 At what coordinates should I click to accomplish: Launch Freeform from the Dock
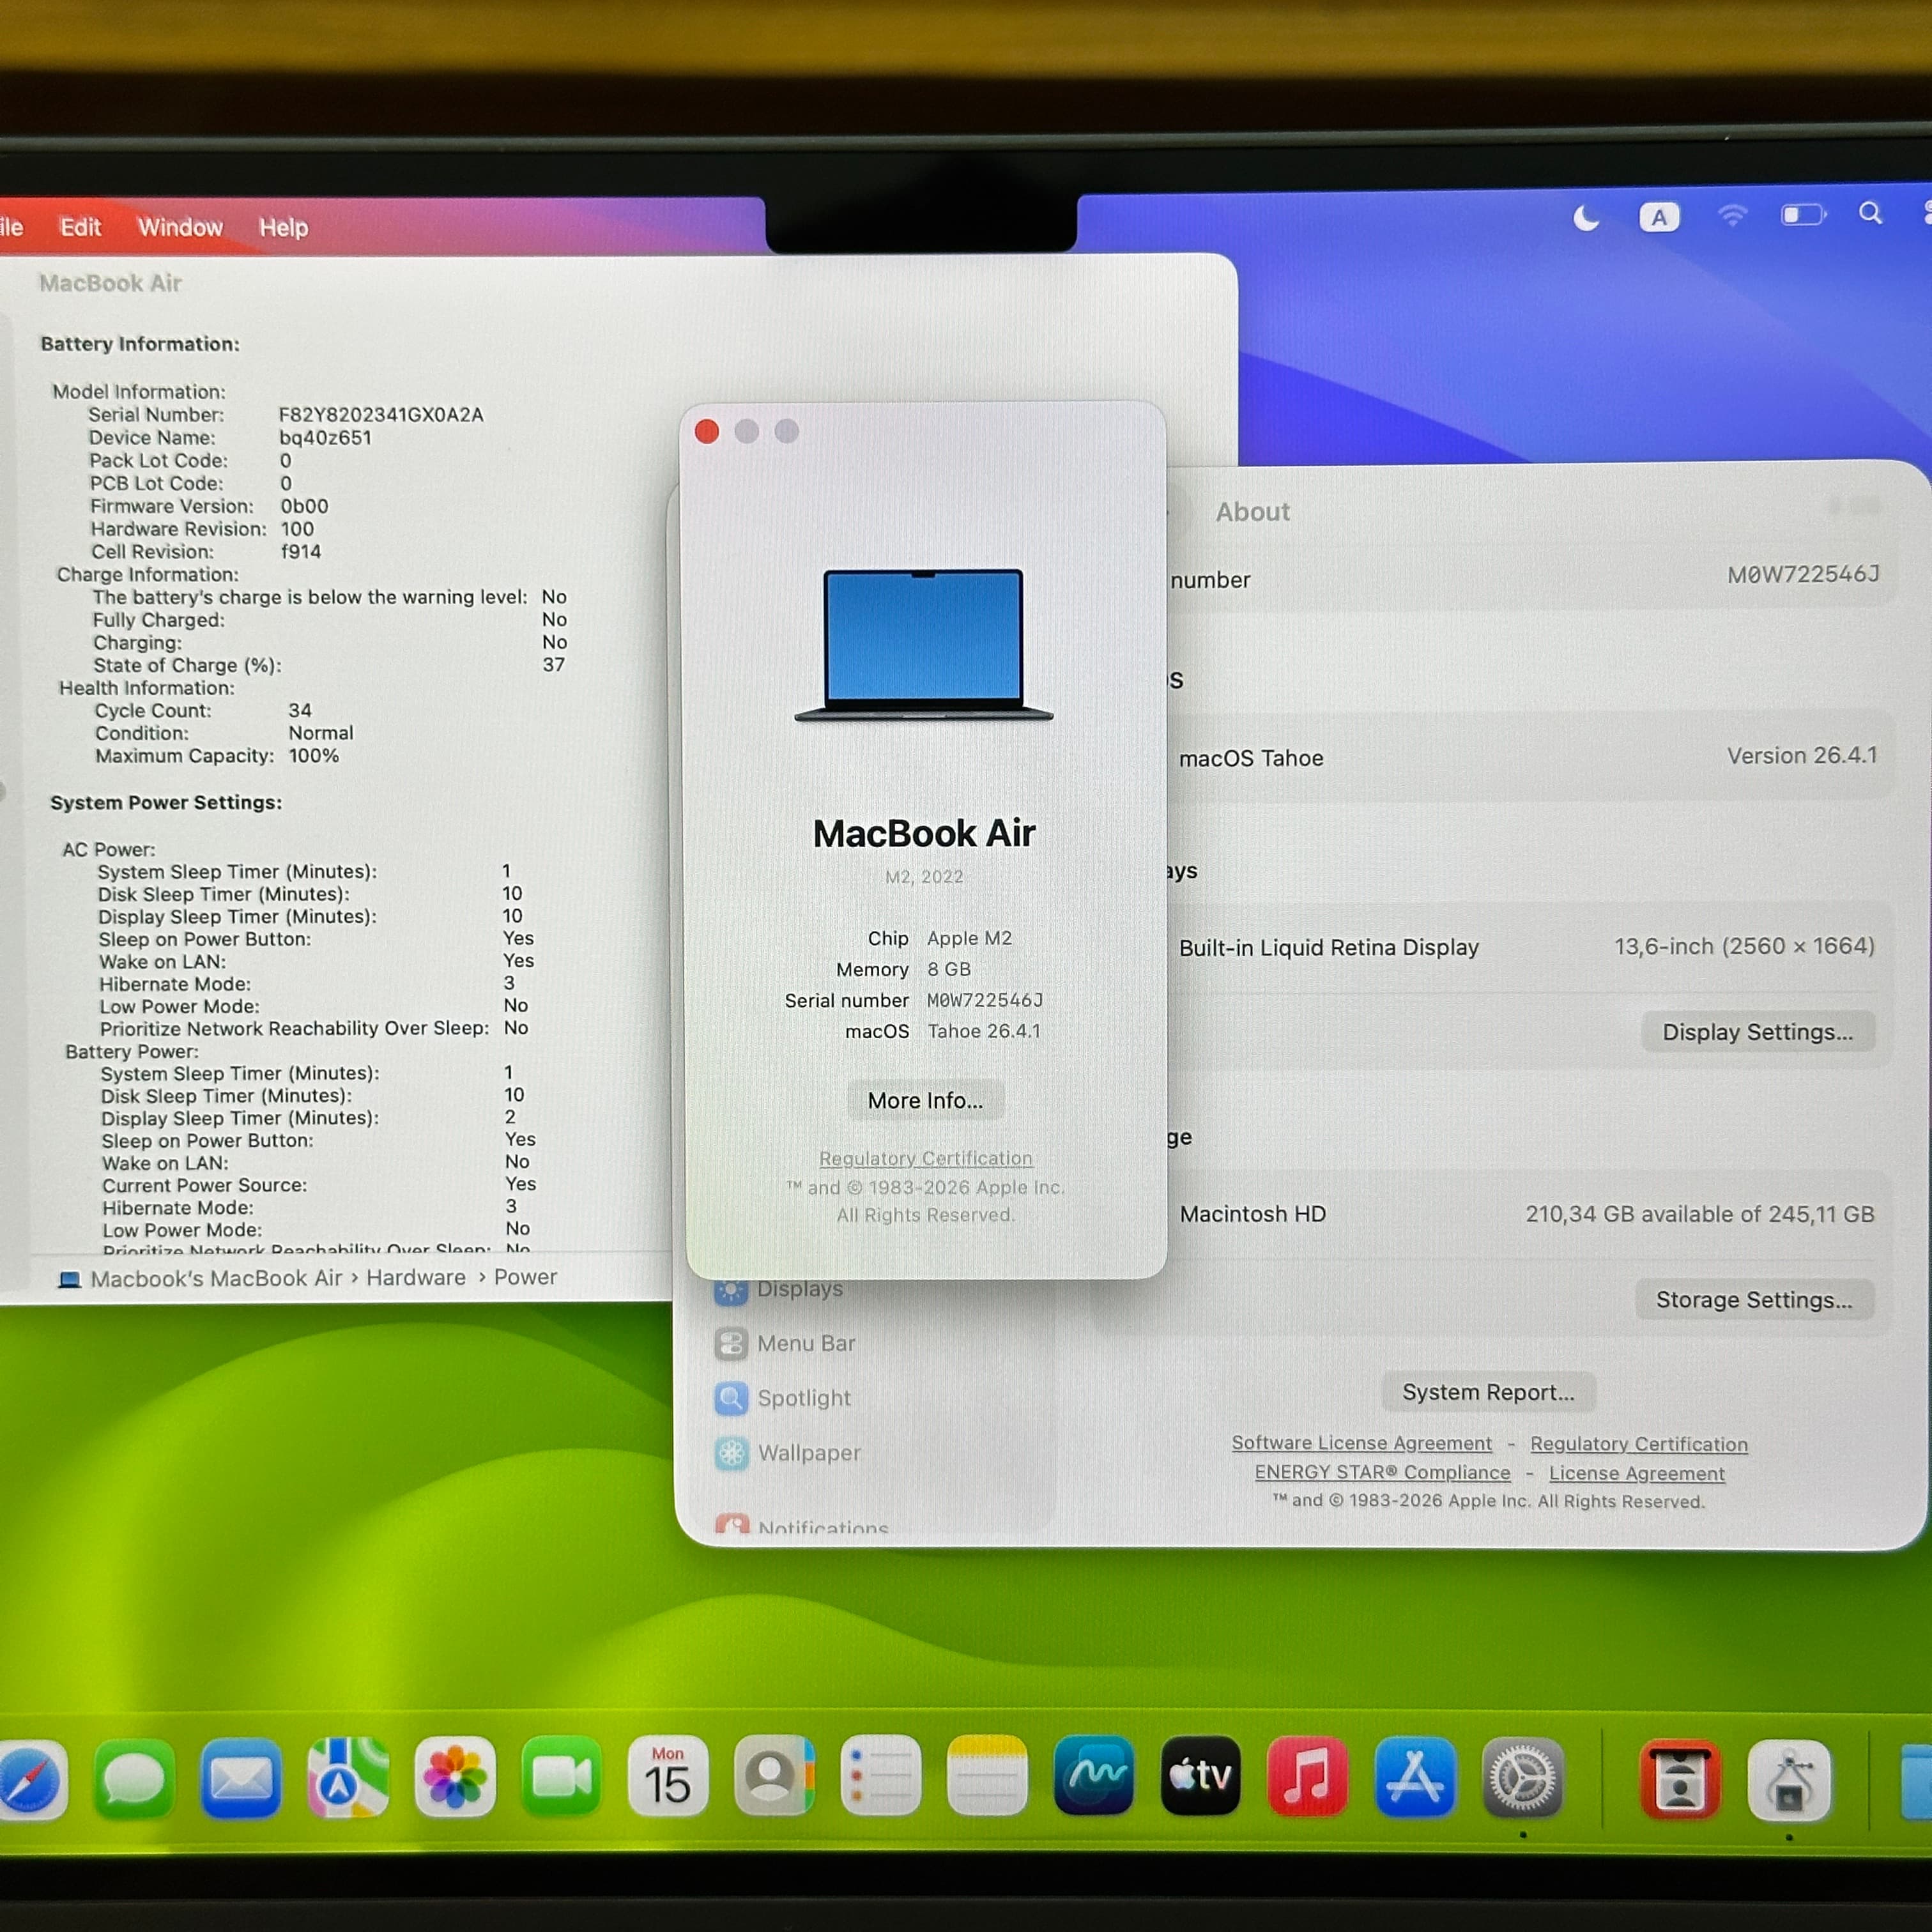(1093, 1775)
